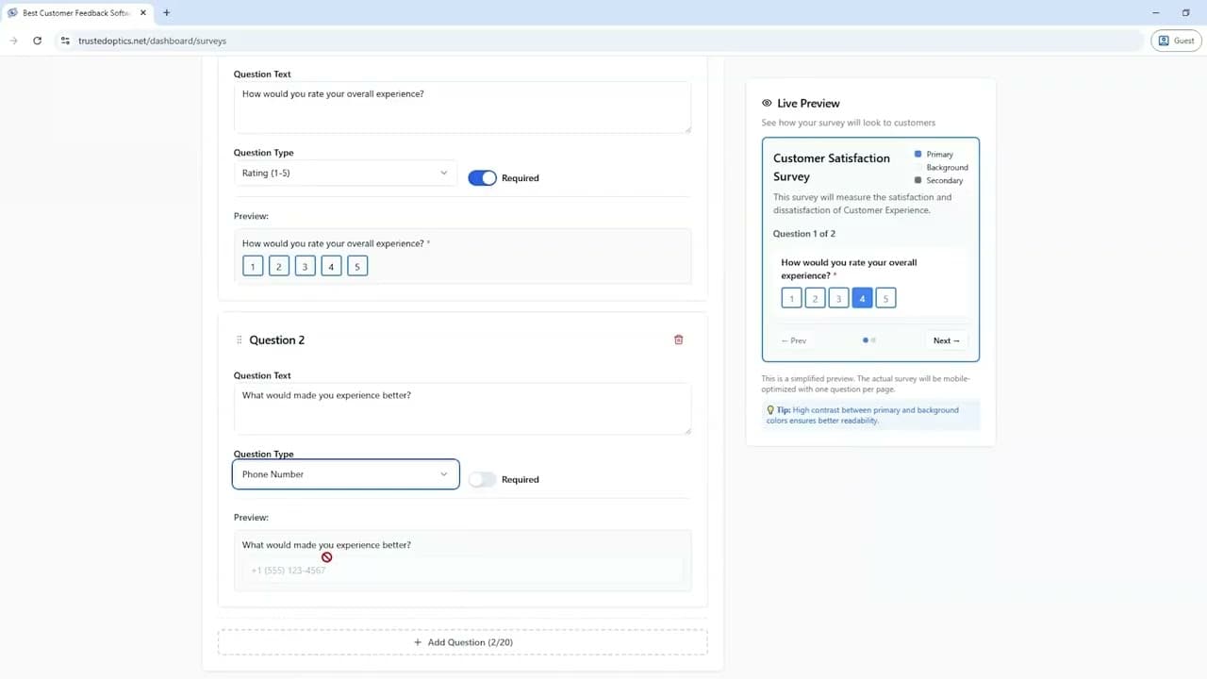The image size is (1207, 679).
Task: Switch to the Best Customer Feedback tab
Action: coord(75,12)
